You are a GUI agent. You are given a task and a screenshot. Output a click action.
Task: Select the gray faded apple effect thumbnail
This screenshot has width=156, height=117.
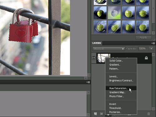(x=114, y=13)
